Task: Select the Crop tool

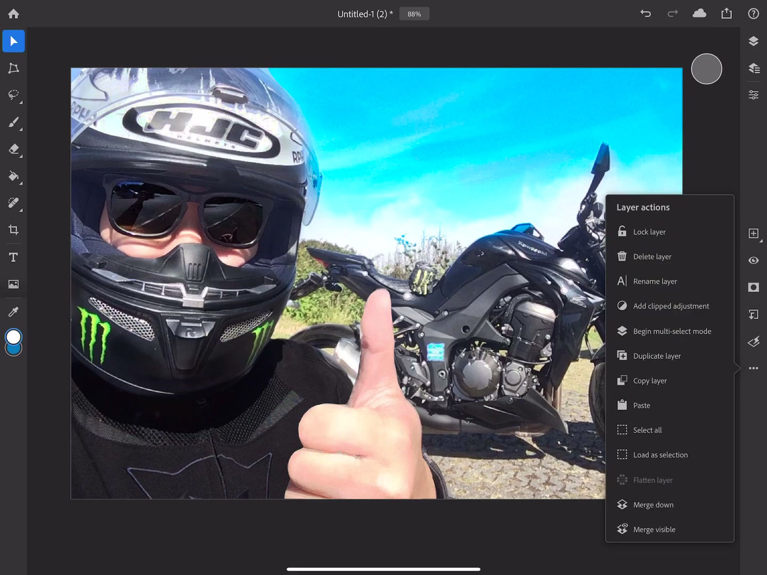Action: point(13,230)
